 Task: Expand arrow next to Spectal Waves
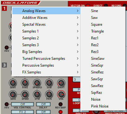pos(78,24)
